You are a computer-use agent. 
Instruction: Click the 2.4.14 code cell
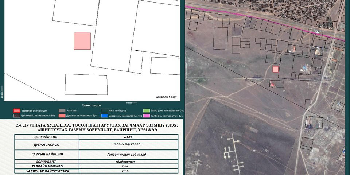tap(128, 137)
